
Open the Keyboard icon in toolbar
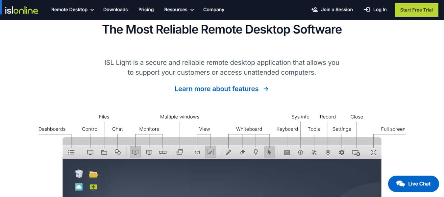point(287,153)
